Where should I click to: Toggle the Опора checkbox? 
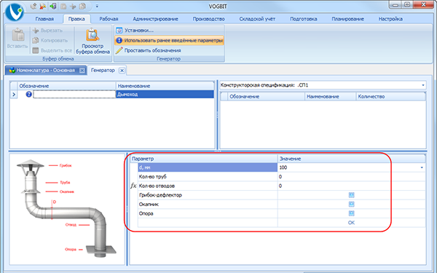[352, 213]
